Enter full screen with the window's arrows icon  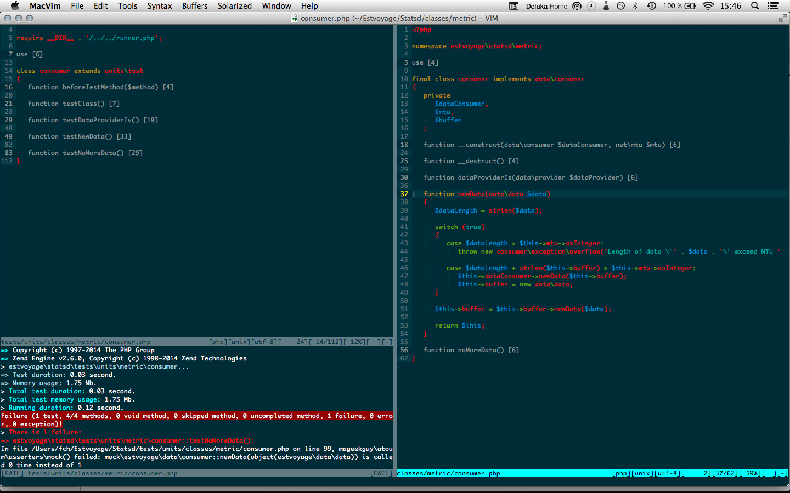(x=782, y=18)
